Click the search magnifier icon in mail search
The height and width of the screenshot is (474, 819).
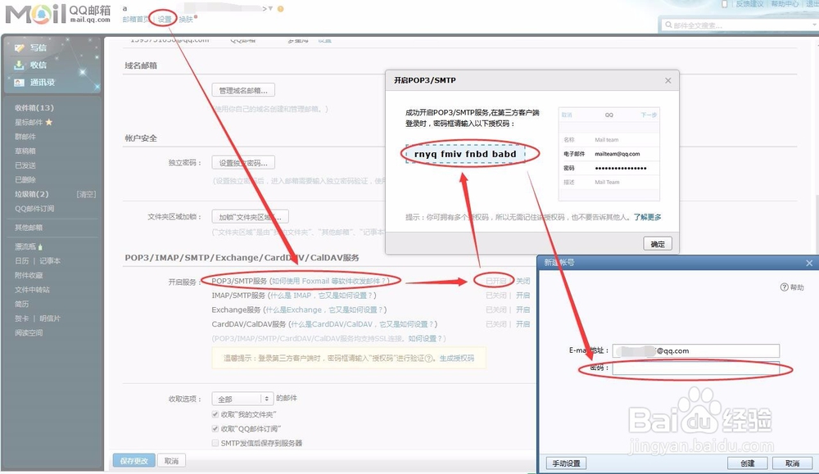coord(668,25)
